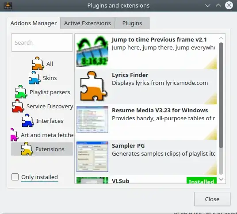Close the Plugins and extensions window
This screenshot has width=237, height=214.
pos(229,6)
